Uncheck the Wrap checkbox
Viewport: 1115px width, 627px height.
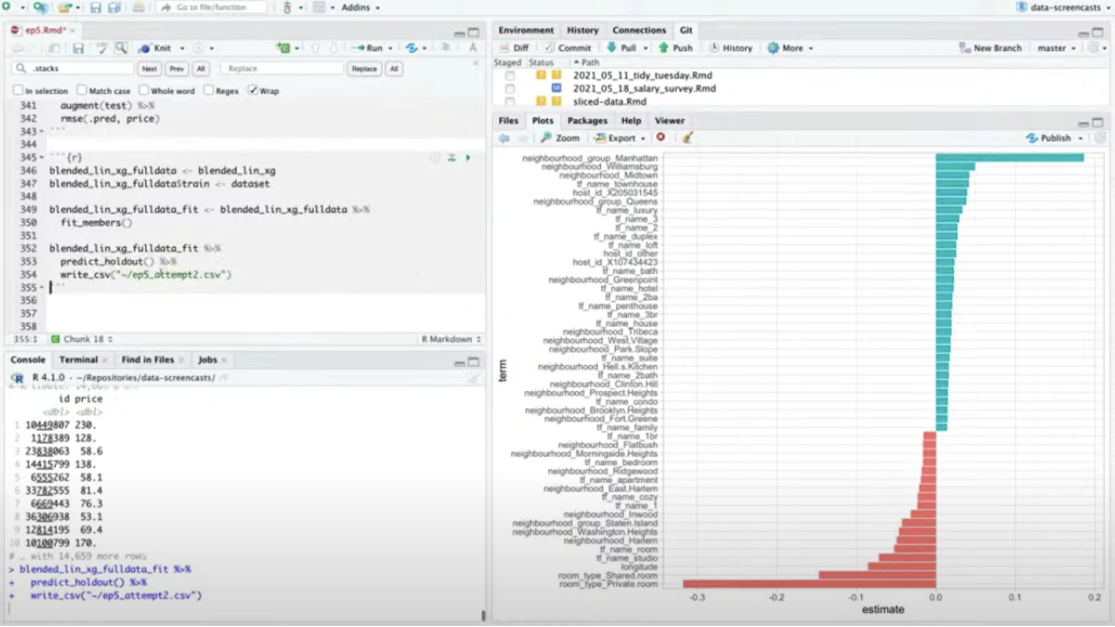point(253,90)
